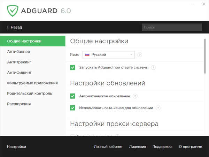Click help icon beside startup launch option
209x157 pixels.
tap(153, 67)
